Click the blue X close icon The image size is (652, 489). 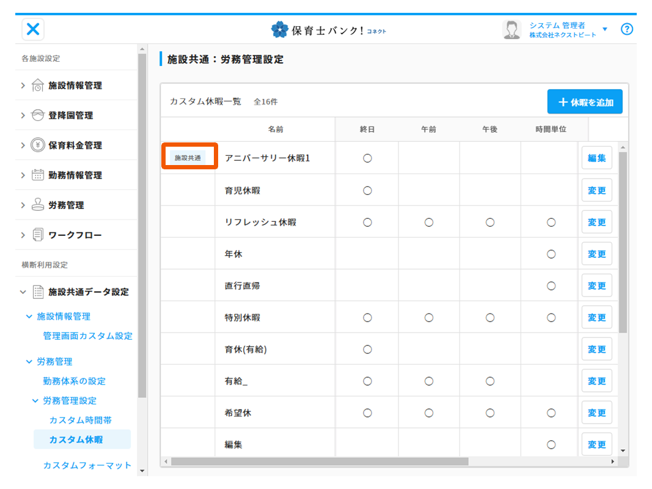[x=34, y=29]
